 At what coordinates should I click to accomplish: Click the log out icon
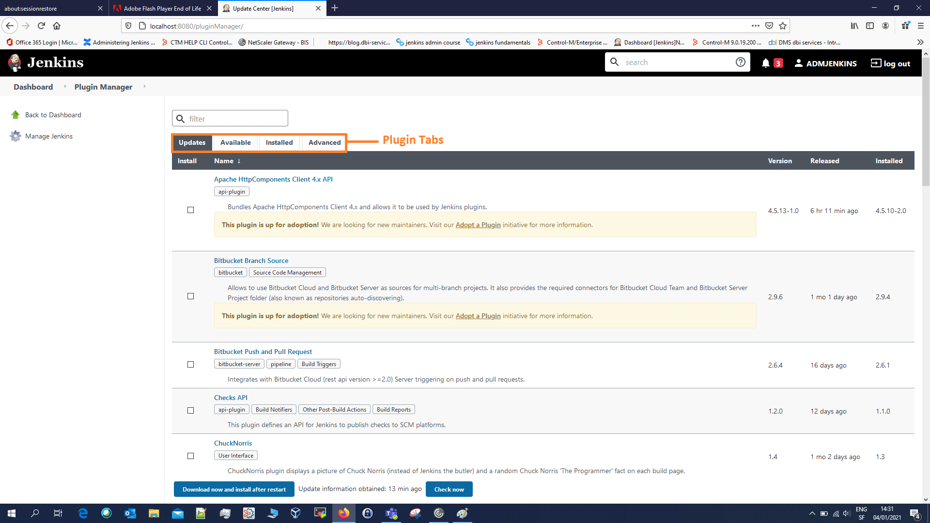click(x=876, y=63)
